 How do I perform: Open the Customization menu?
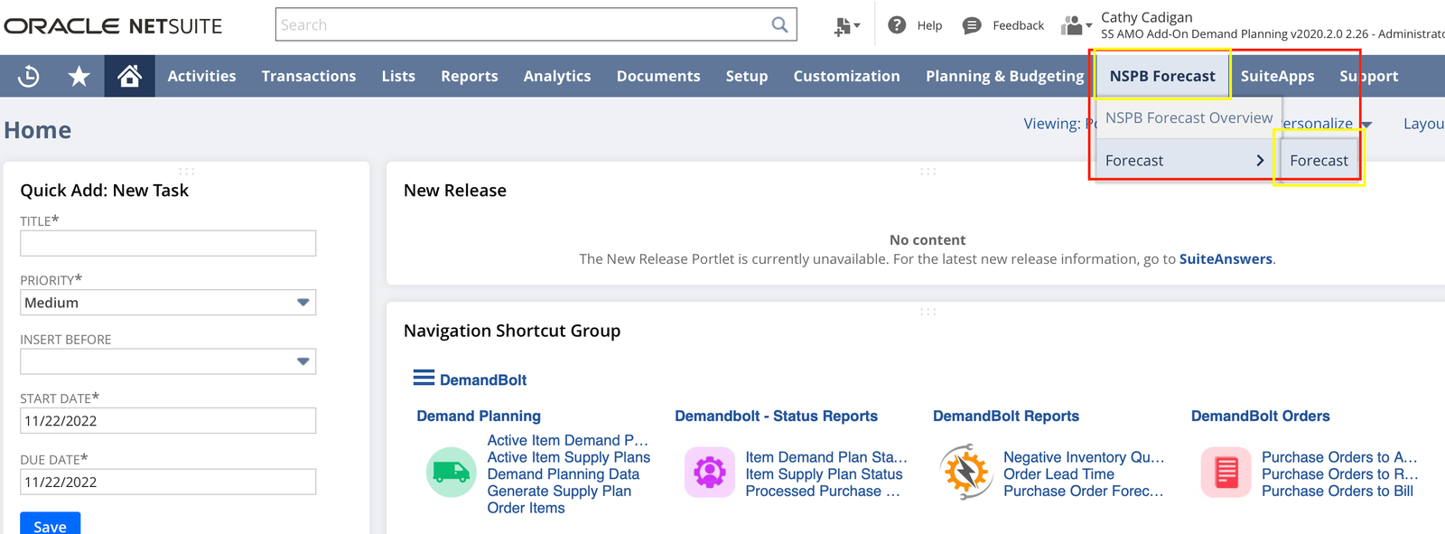pyautogui.click(x=846, y=76)
